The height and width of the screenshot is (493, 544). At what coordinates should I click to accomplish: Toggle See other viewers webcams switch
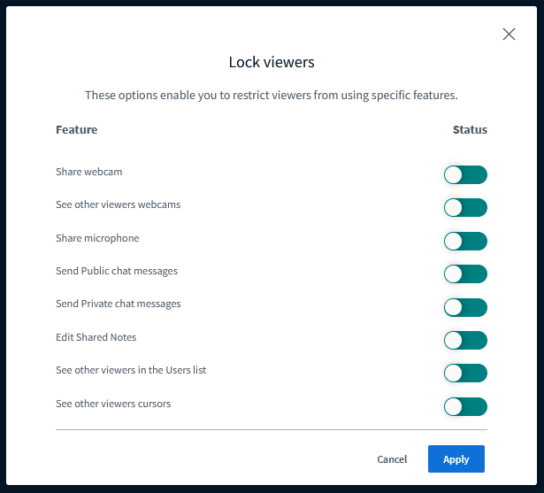tap(465, 208)
